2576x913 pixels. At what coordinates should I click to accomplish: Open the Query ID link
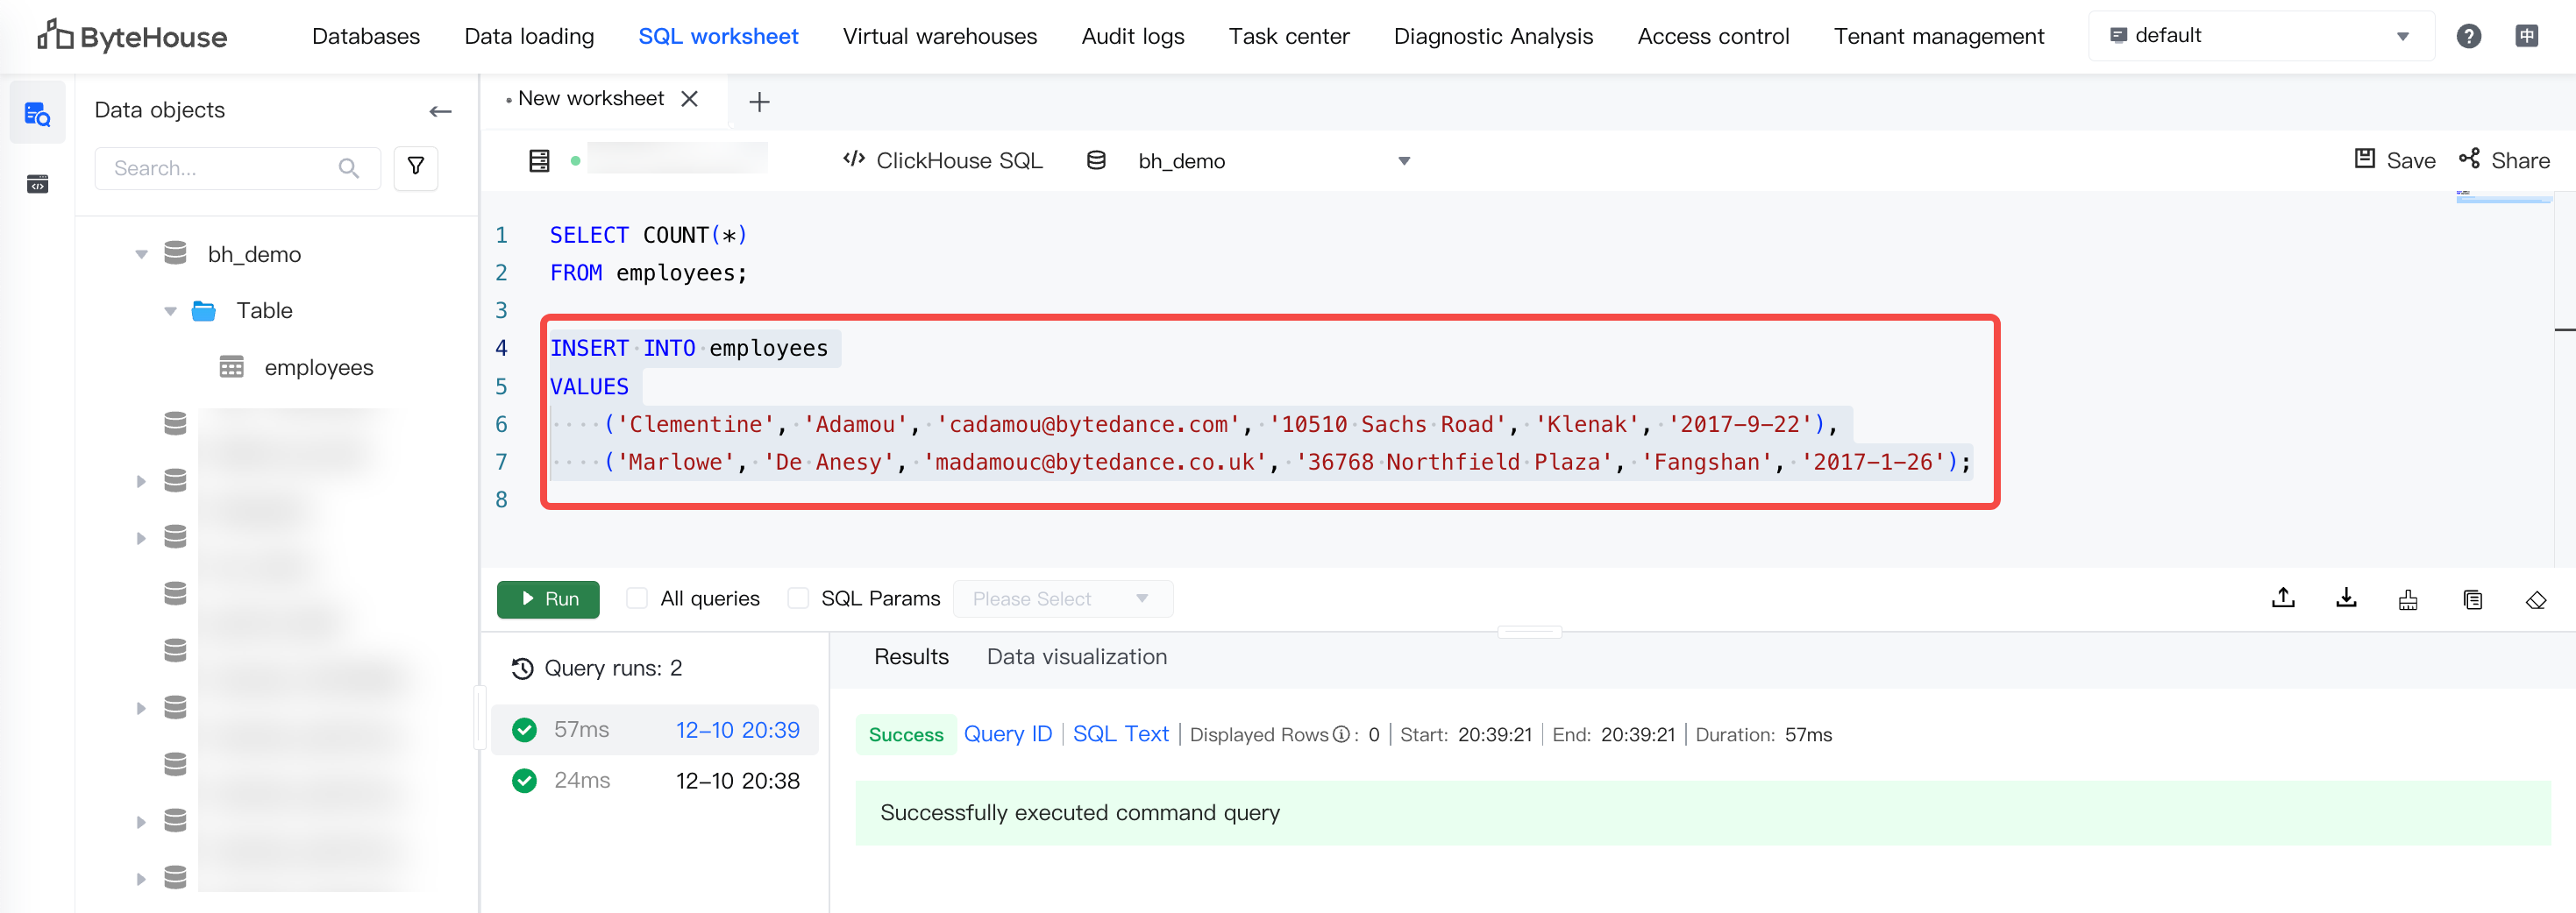pos(1007,734)
